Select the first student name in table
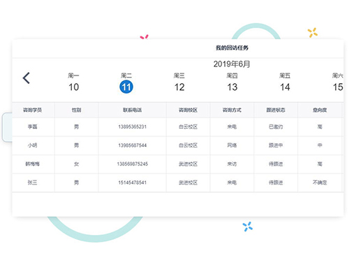The image size is (349, 265). (x=32, y=127)
